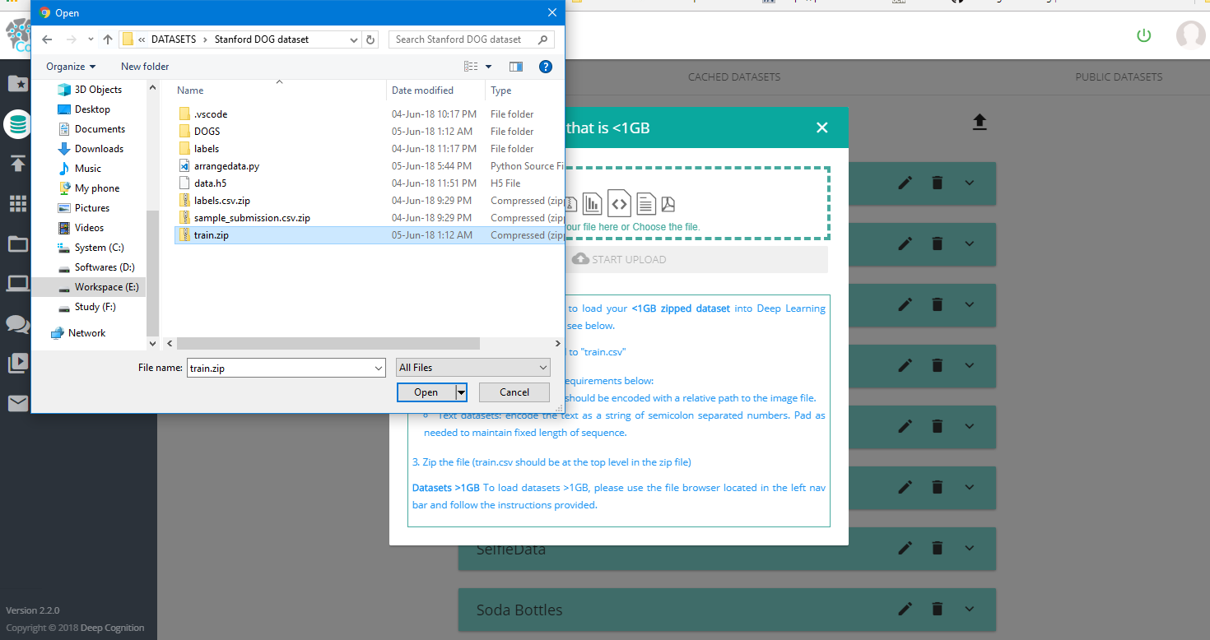This screenshot has height=640, width=1210.
Task: Edit the Soda Bottles dataset
Action: point(905,609)
